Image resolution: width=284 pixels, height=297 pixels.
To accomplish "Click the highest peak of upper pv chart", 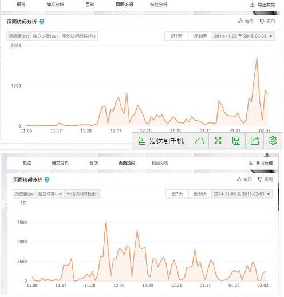I will (257, 57).
